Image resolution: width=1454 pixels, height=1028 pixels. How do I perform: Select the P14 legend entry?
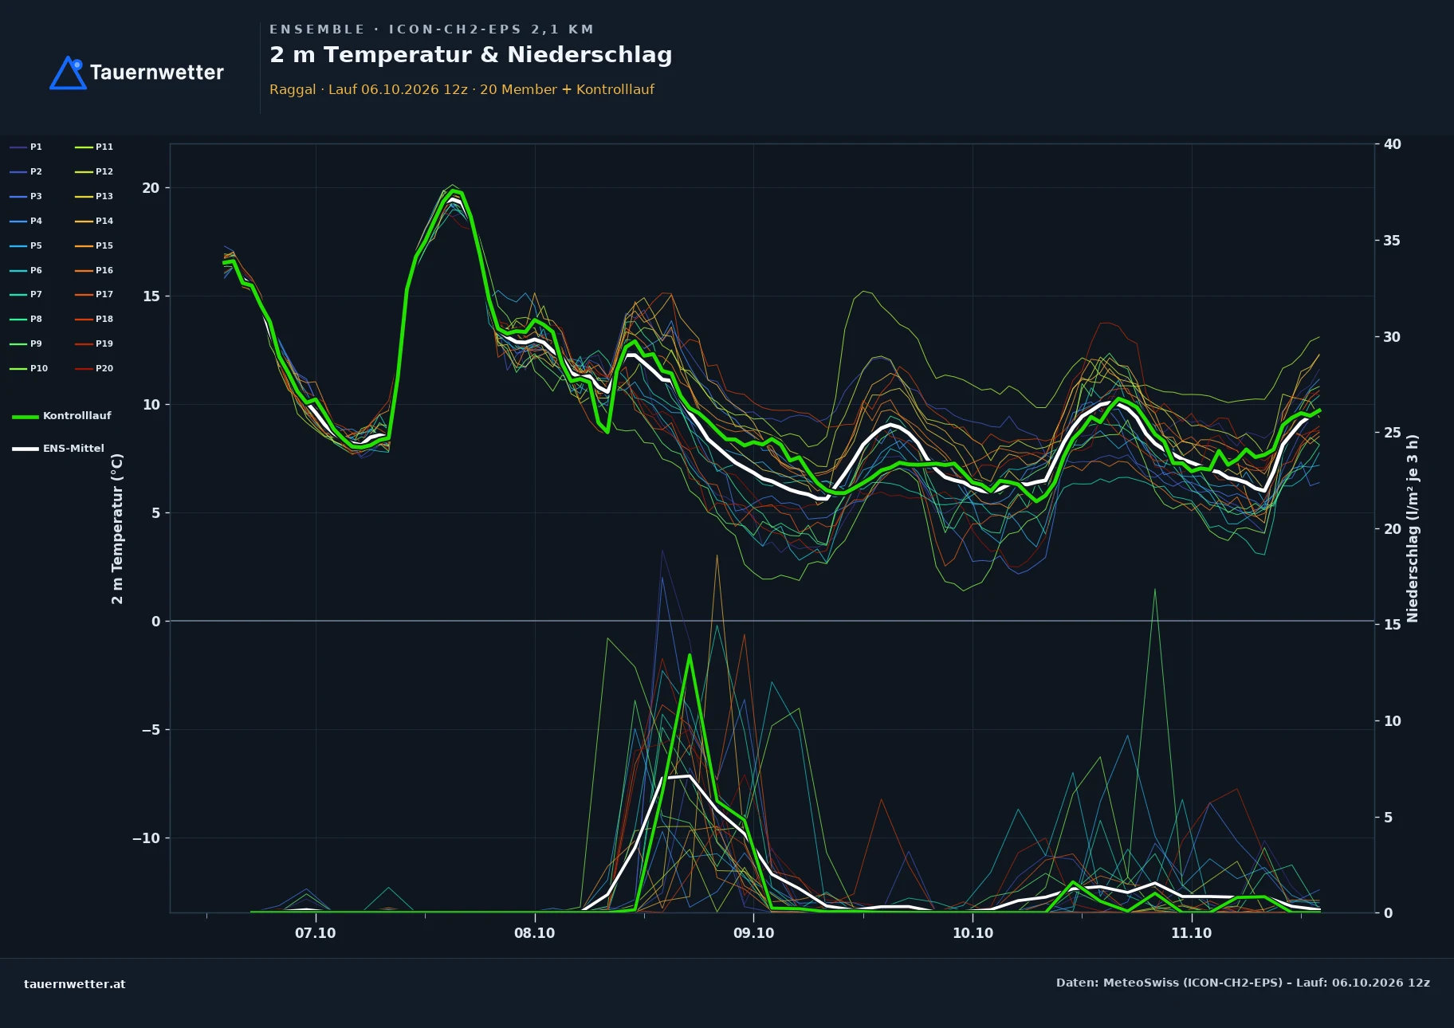(x=94, y=221)
